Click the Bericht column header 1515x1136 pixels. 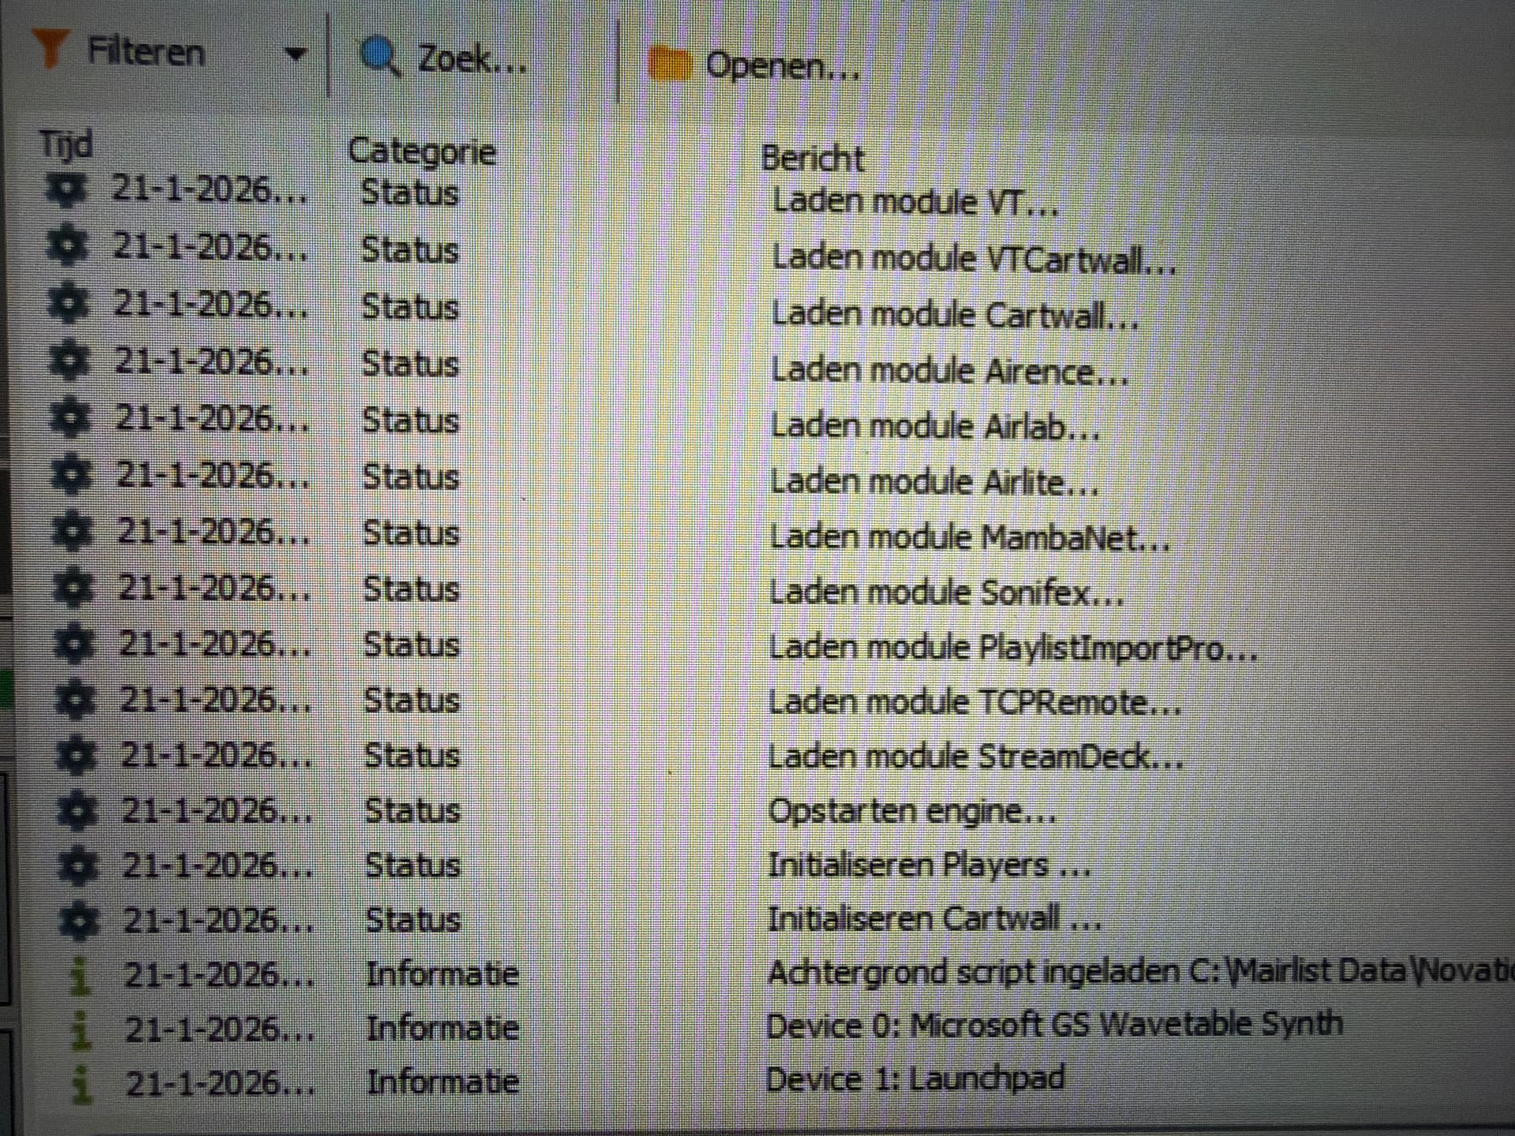pos(813,158)
